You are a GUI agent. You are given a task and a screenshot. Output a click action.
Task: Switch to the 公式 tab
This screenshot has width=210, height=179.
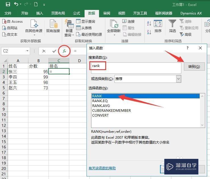tap(77, 13)
